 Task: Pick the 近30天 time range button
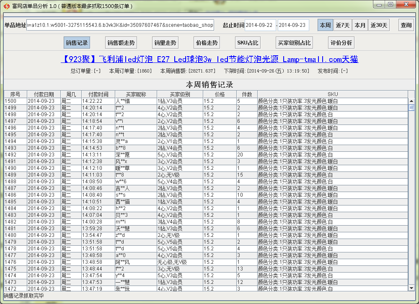pos(379,25)
